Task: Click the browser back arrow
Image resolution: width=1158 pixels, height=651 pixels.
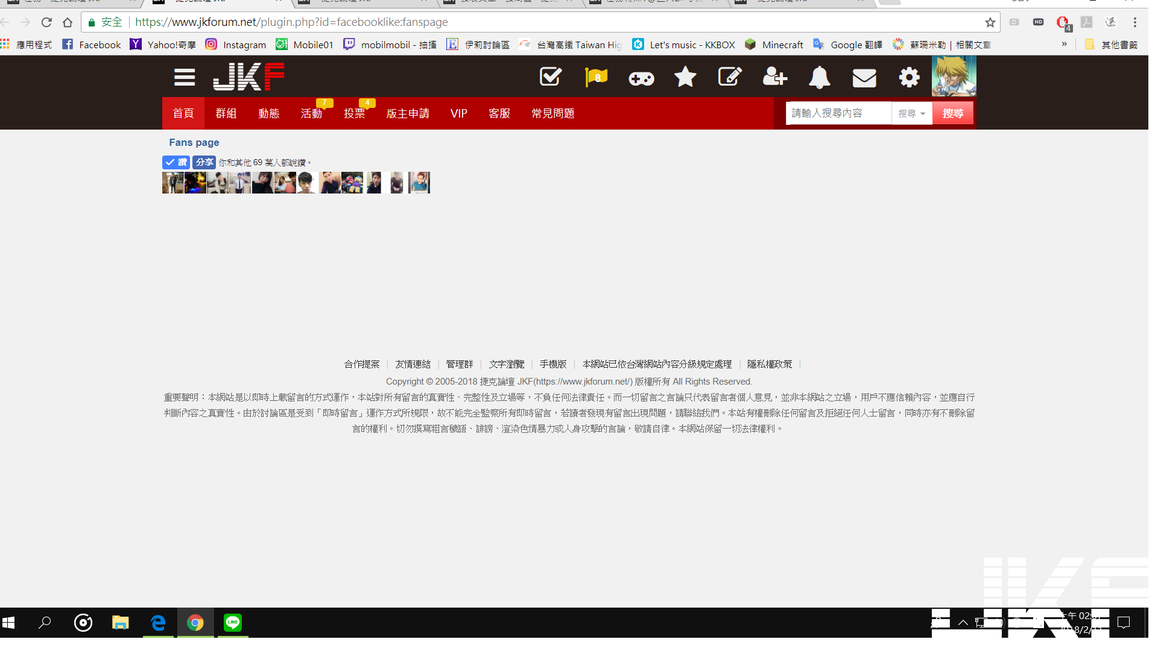Action: pyautogui.click(x=5, y=22)
